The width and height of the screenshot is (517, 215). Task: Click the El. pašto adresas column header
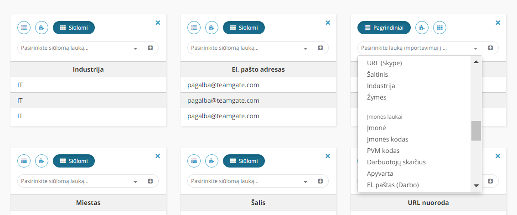click(x=258, y=69)
